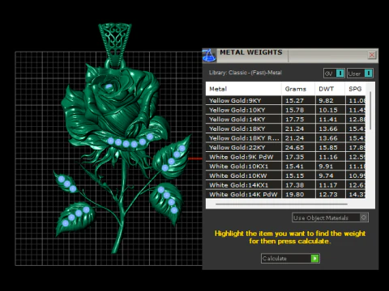Select the White Gold:10KX1 row
This screenshot has width=389, height=291.
tap(285, 167)
